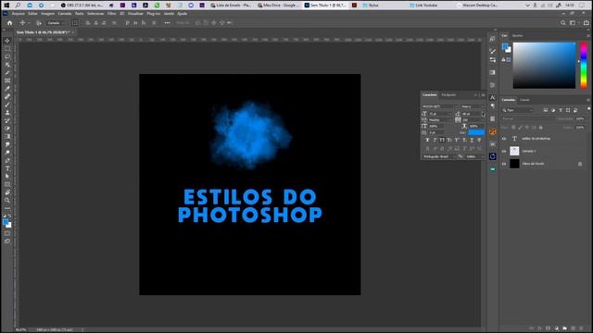This screenshot has width=593, height=333.
Task: Select the Dodge tool
Action: 7,153
